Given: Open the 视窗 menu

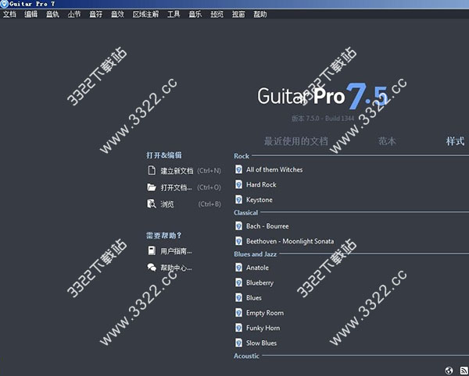Looking at the screenshot, I should point(238,14).
